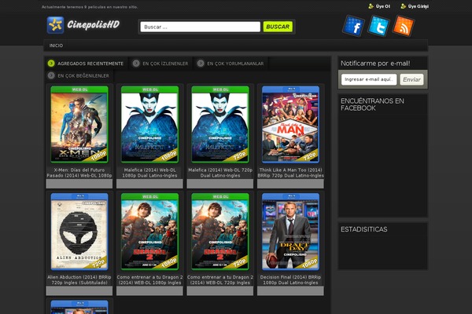Open the Twitter social icon

coord(378,26)
